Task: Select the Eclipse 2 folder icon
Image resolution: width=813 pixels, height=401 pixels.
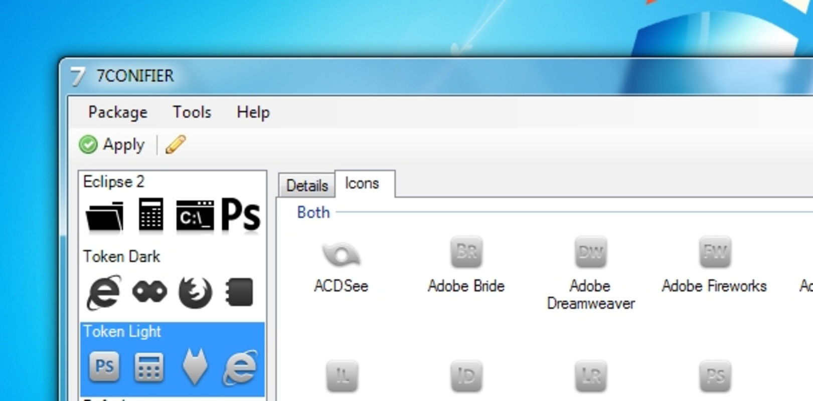Action: click(105, 217)
